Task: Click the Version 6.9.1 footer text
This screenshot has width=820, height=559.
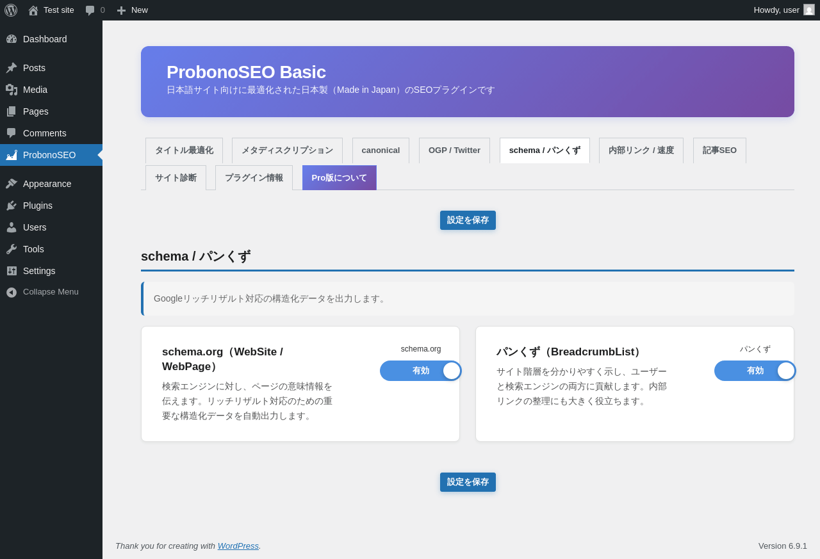Action: tap(783, 546)
